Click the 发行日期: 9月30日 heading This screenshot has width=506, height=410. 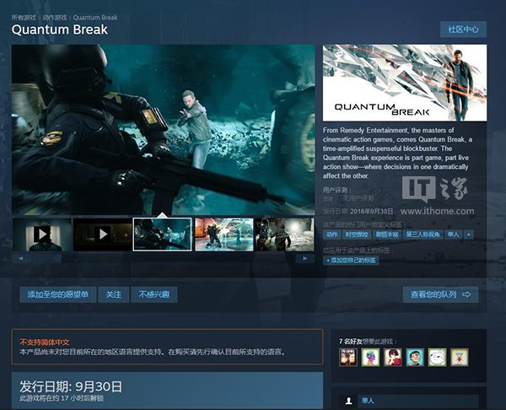click(71, 386)
